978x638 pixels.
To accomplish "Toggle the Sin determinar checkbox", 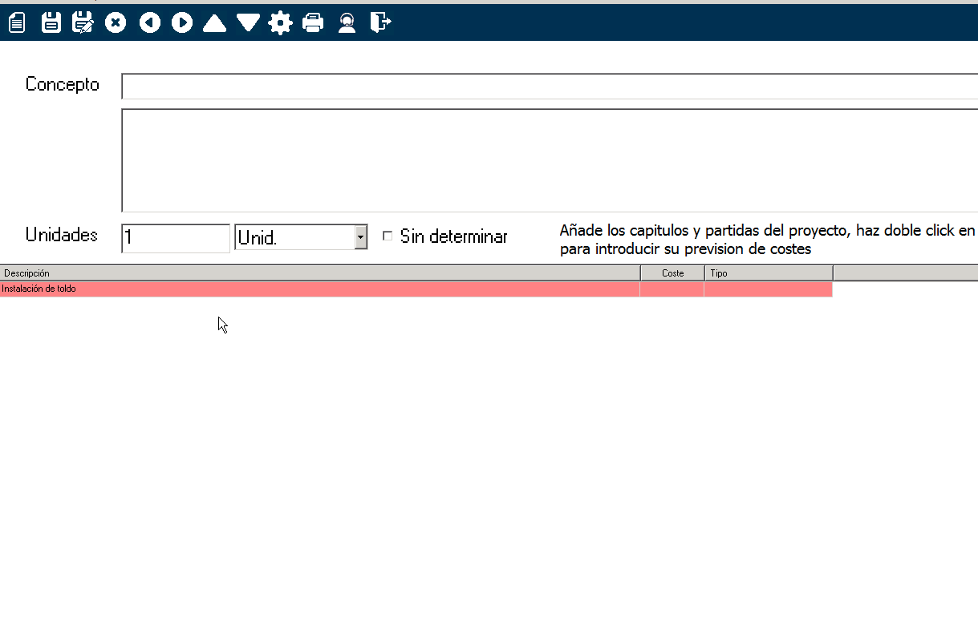I will (x=388, y=236).
